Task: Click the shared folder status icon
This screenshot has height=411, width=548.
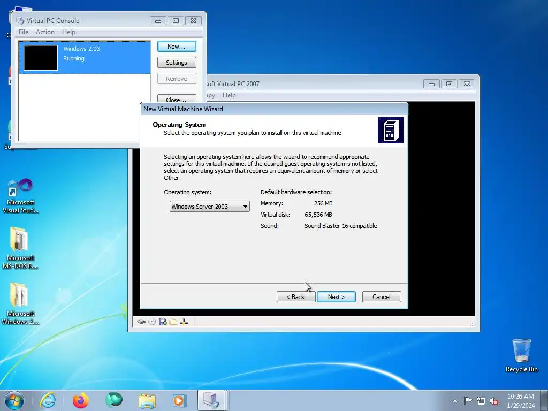Action: [x=173, y=322]
